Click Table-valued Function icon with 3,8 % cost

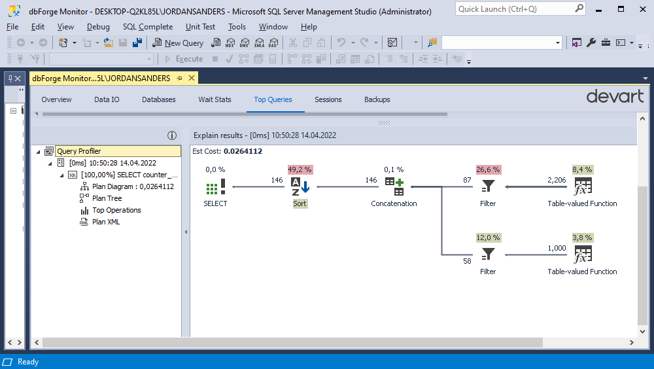583,255
